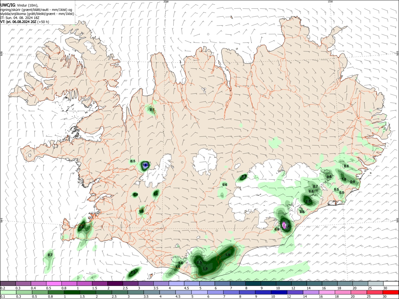The width and height of the screenshot is (399, 299).
Task: Click the pale grey 25 sleet/snow legend swatch
Action: (x=376, y=284)
